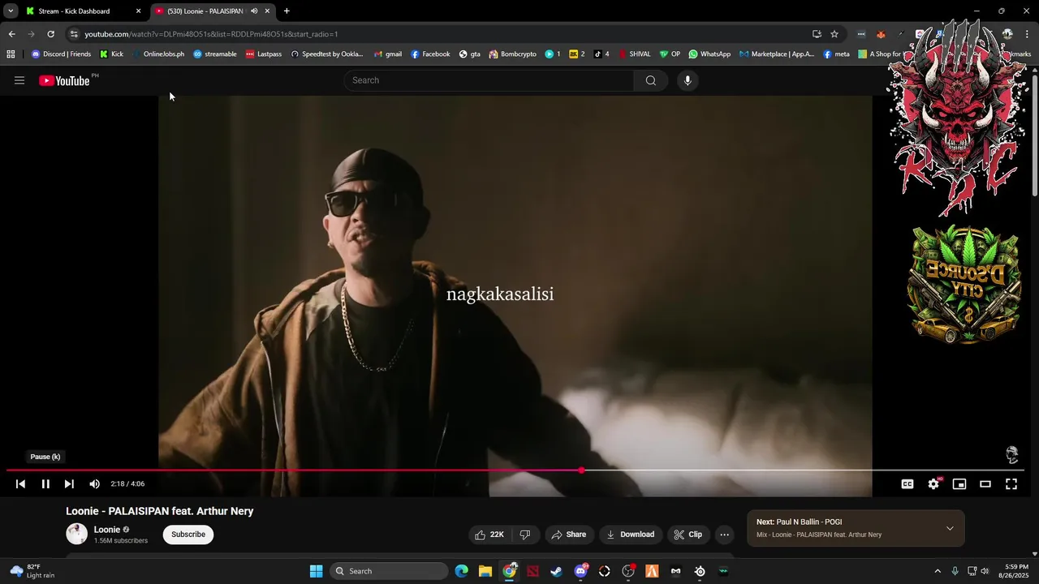
Task: Switch to miniplayer mode
Action: pos(959,484)
